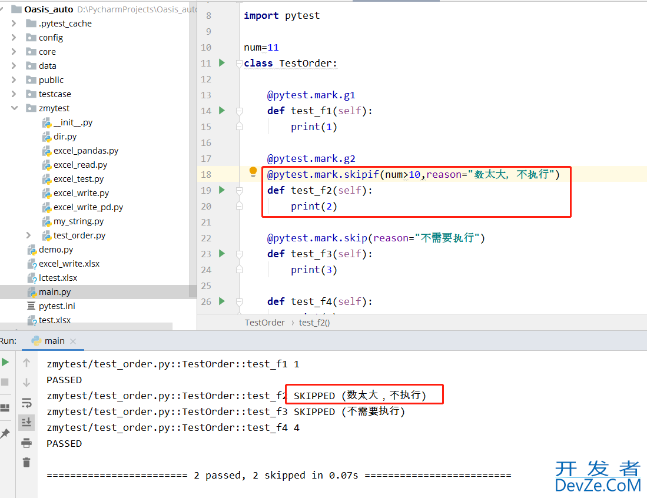Run class TestOrder via line 11 gutter arrow
The width and height of the screenshot is (647, 498).
[222, 63]
